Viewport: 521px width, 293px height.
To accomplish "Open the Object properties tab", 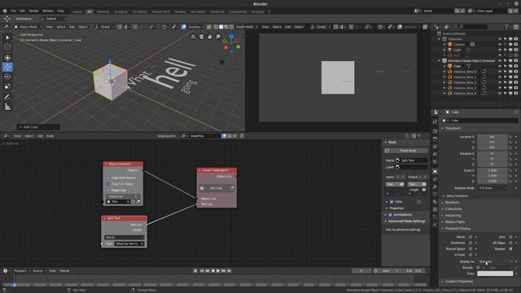I will pyautogui.click(x=435, y=172).
